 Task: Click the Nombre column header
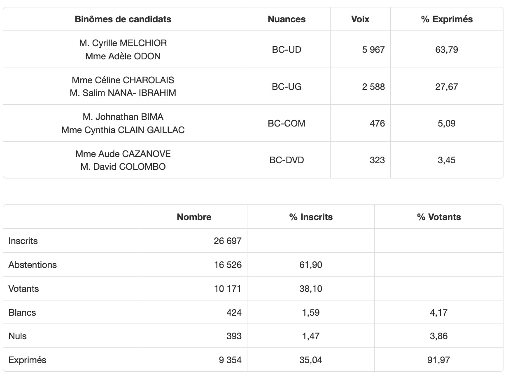click(194, 217)
